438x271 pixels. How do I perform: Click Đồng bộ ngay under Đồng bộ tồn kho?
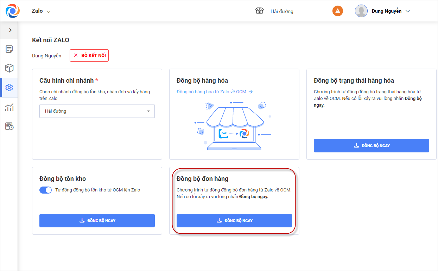[97, 221]
